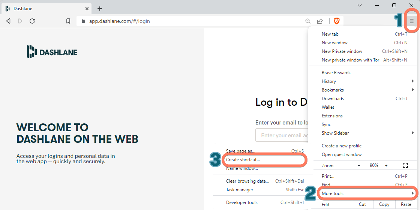Decrease zoom with the minus button
The width and height of the screenshot is (420, 210).
point(359,165)
